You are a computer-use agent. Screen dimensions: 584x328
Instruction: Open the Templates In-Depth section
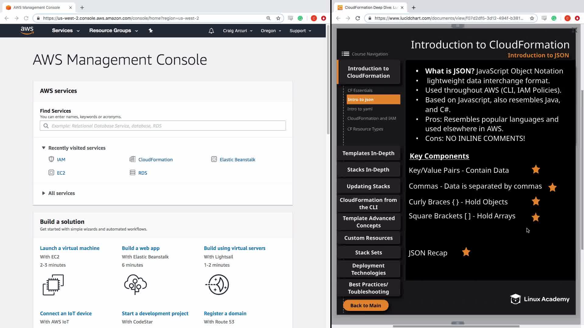368,153
